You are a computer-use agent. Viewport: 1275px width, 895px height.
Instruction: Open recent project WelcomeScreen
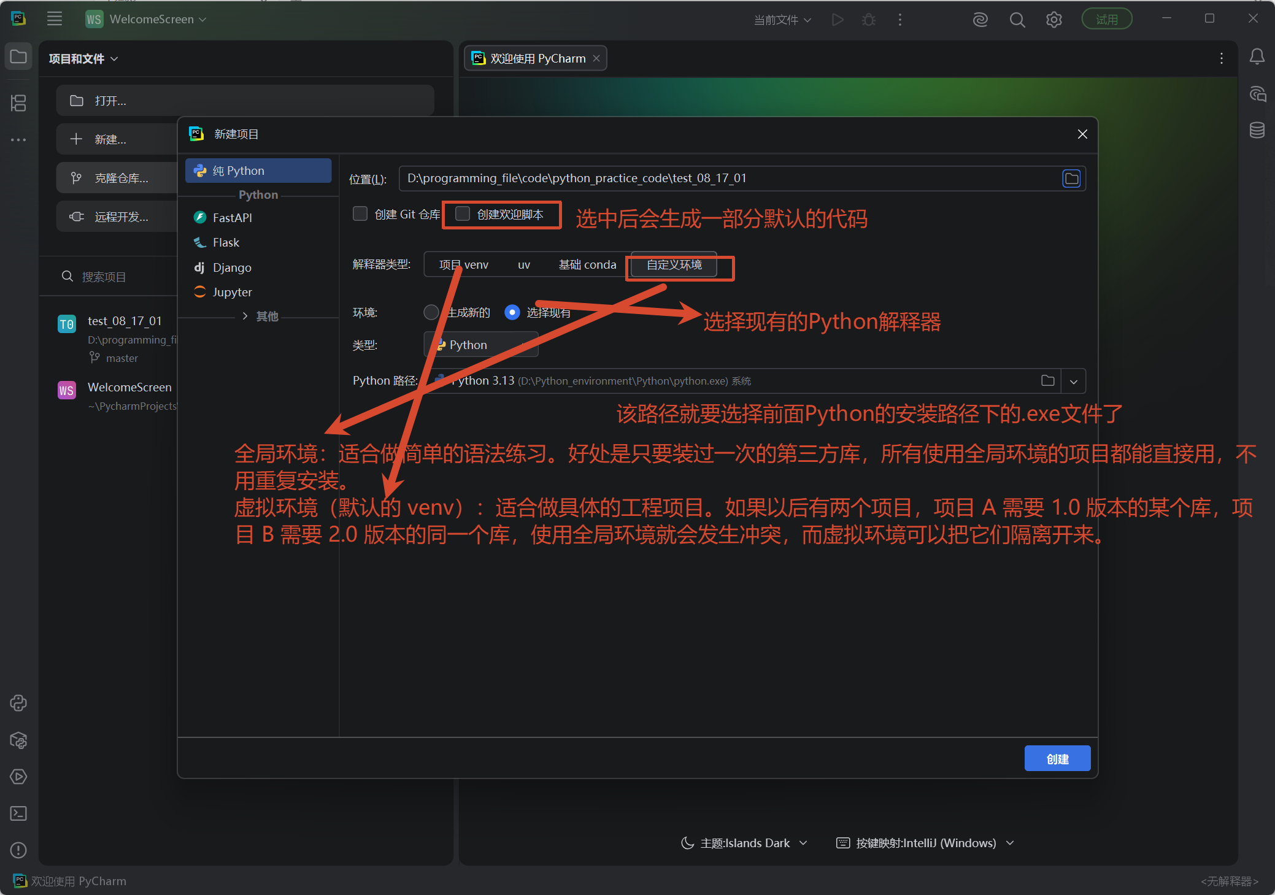coord(117,396)
